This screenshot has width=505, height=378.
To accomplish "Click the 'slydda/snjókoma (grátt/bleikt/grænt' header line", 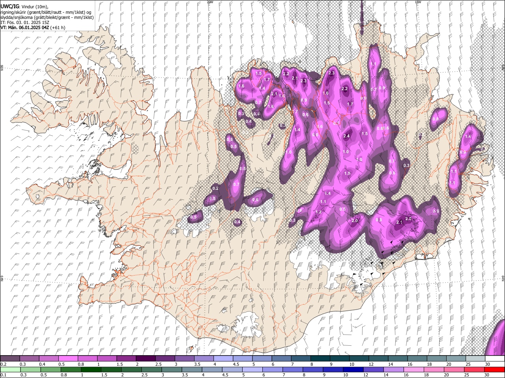I will (x=47, y=17).
